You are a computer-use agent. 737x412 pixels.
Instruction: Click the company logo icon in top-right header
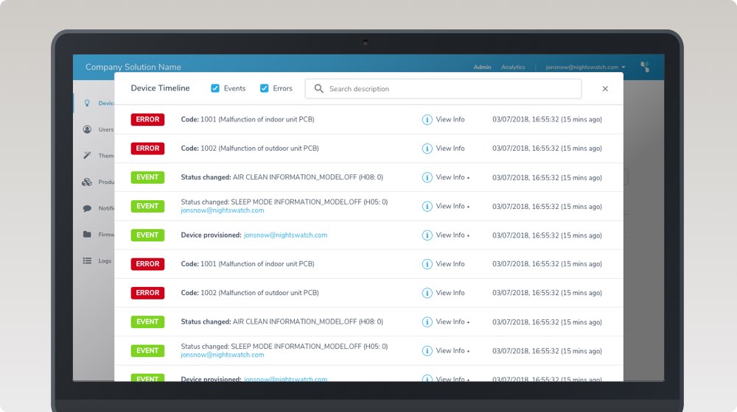645,67
